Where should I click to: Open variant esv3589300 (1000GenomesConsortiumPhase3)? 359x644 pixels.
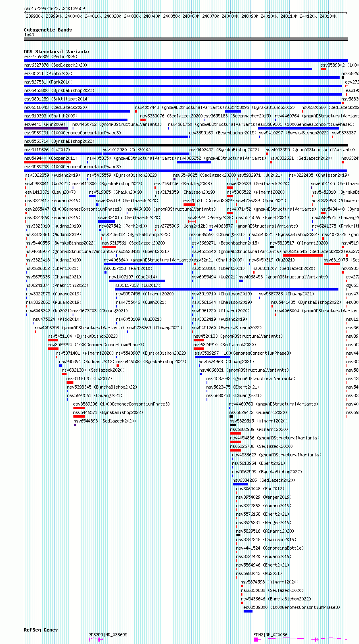(x=248, y=611)
